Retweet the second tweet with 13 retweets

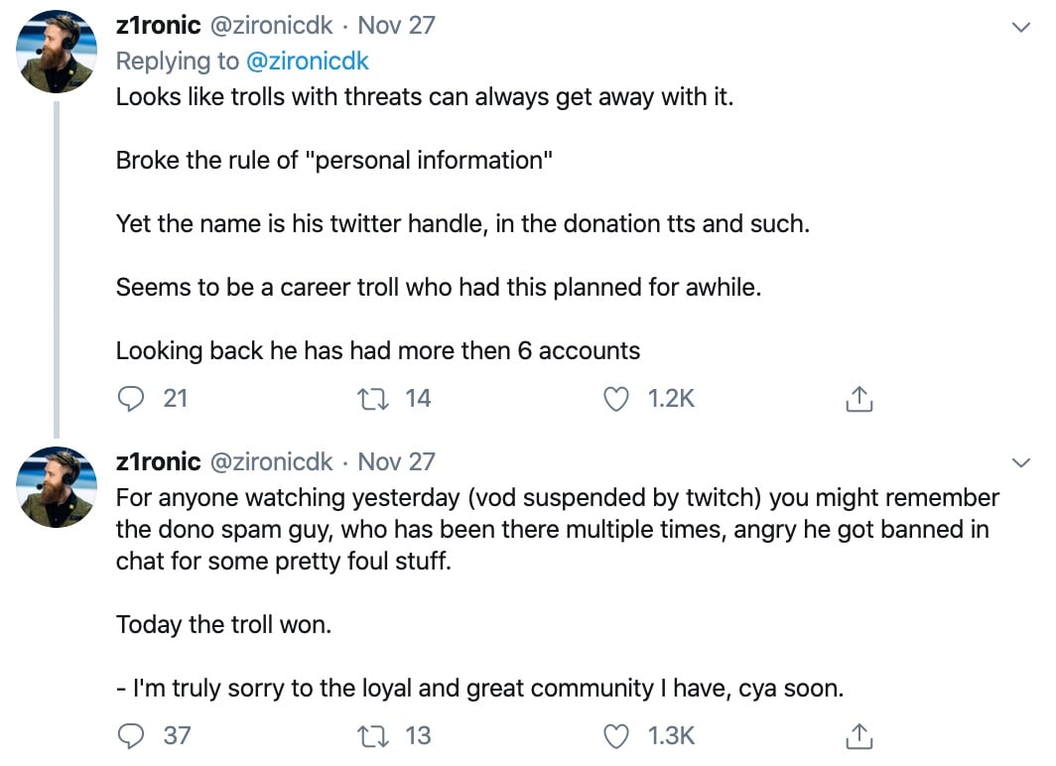coord(372,735)
